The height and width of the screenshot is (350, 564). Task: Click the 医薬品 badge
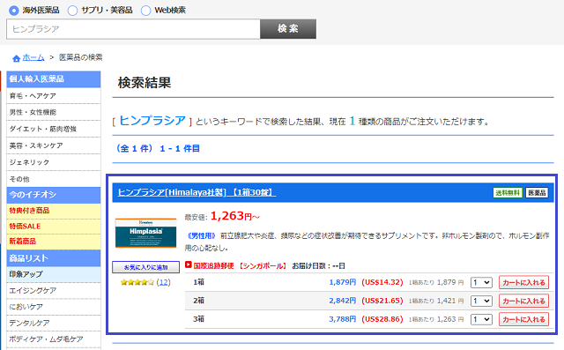coord(537,193)
